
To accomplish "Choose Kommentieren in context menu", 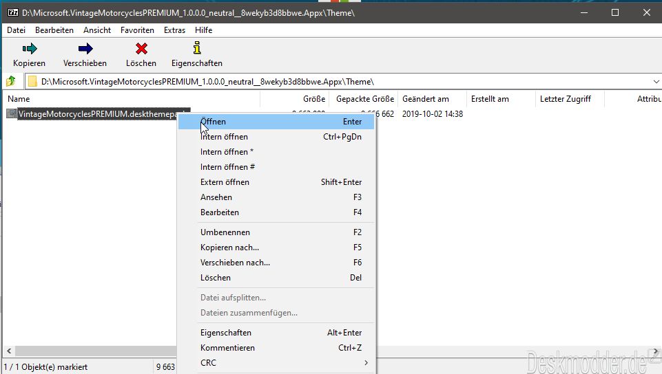I will [x=276, y=348].
